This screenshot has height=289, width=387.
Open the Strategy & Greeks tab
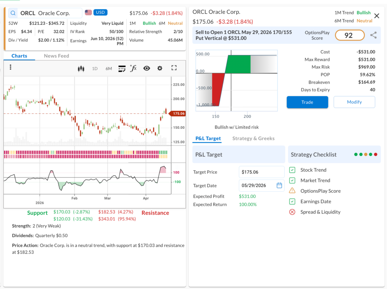point(253,138)
